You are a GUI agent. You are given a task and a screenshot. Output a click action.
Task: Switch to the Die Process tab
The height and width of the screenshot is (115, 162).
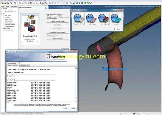(x=14, y=6)
